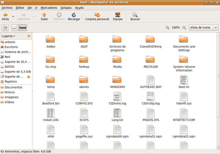Image resolution: width=220 pixels, height=154 pixels.
Task: Close the Lugares side panel
Action: (29, 36)
